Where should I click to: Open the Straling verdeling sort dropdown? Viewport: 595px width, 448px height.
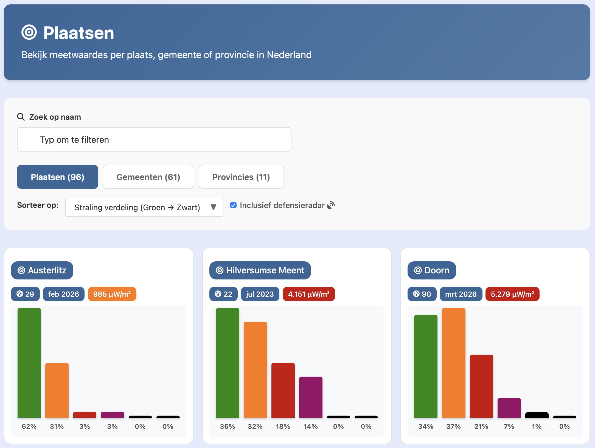point(137,207)
